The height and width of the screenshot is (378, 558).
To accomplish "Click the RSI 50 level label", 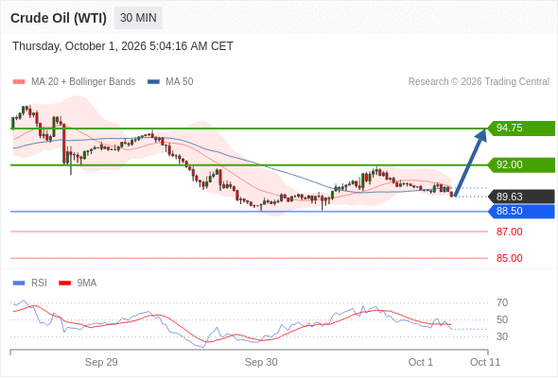I will click(502, 319).
